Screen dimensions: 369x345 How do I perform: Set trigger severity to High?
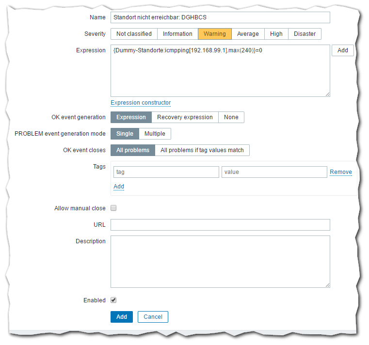tap(276, 34)
